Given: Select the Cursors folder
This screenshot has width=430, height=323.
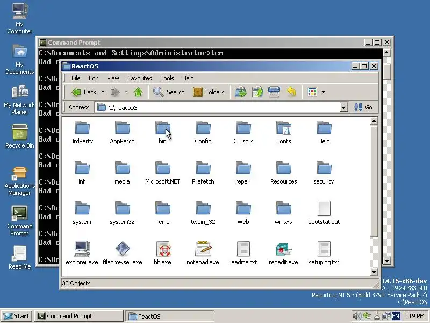Looking at the screenshot, I should [x=243, y=132].
